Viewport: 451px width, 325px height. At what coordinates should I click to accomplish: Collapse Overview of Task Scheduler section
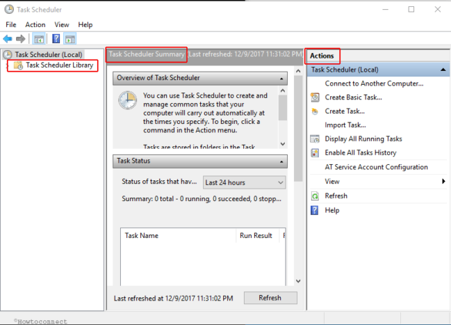click(x=281, y=79)
